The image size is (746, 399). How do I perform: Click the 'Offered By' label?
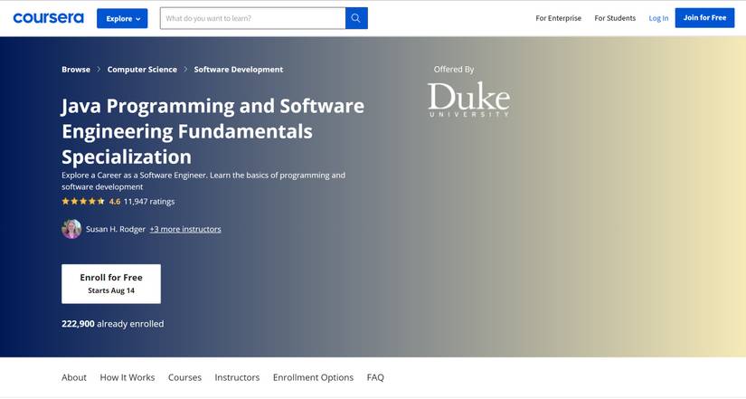tap(454, 70)
